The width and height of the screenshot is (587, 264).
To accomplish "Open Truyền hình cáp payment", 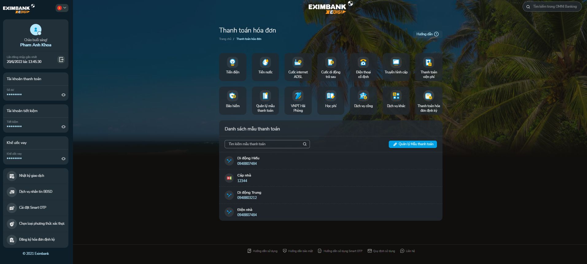I will (396, 67).
